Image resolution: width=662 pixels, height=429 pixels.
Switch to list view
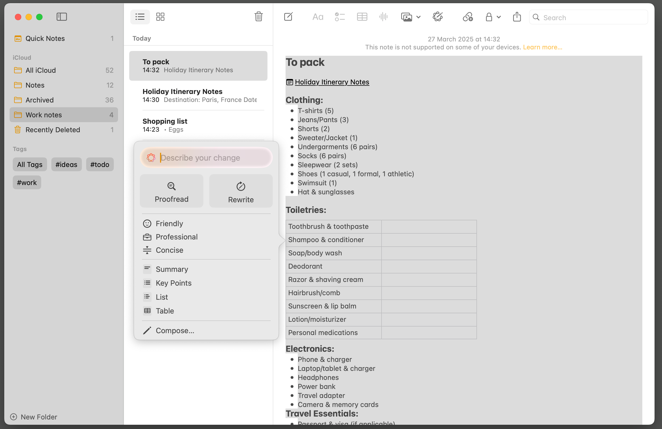point(140,17)
